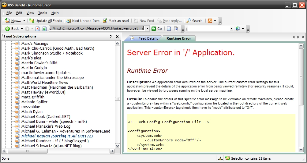
Task: Open Search from the toolbar
Action: tap(194, 21)
